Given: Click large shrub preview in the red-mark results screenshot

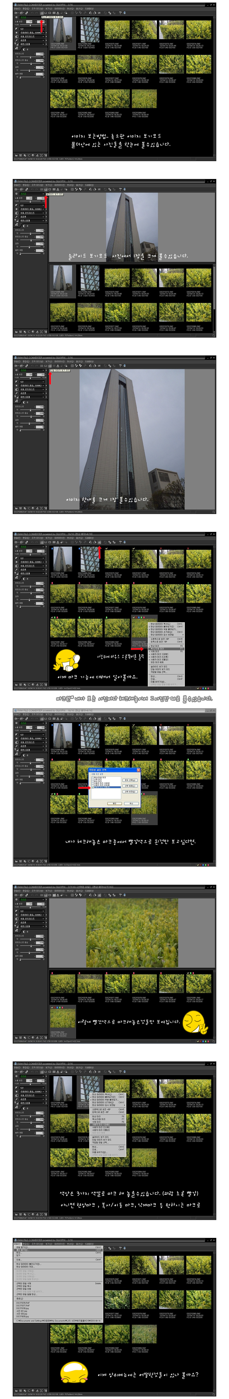Looking at the screenshot, I should tap(132, 933).
